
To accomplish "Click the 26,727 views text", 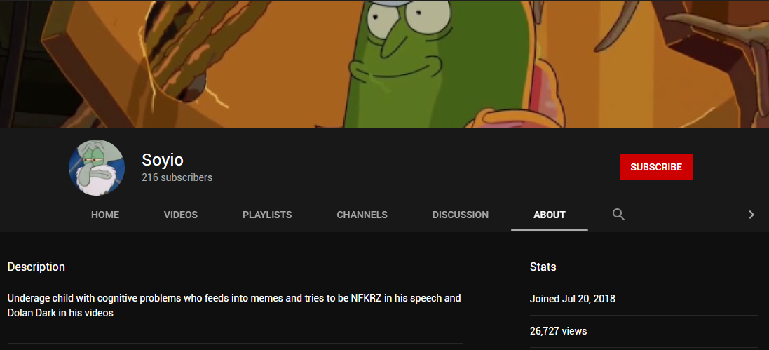I will click(558, 331).
